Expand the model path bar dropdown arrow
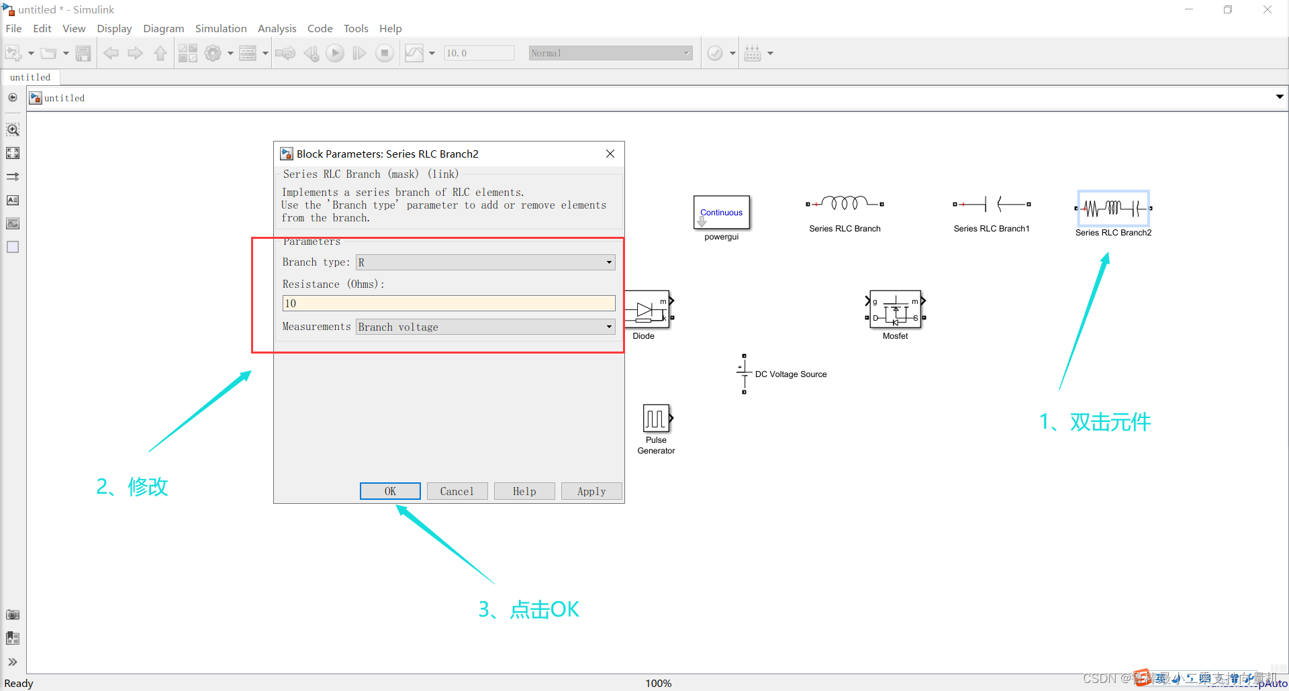This screenshot has width=1289, height=691. tap(1280, 97)
